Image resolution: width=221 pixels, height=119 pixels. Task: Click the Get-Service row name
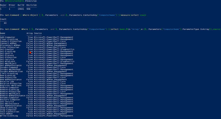pos(7,59)
